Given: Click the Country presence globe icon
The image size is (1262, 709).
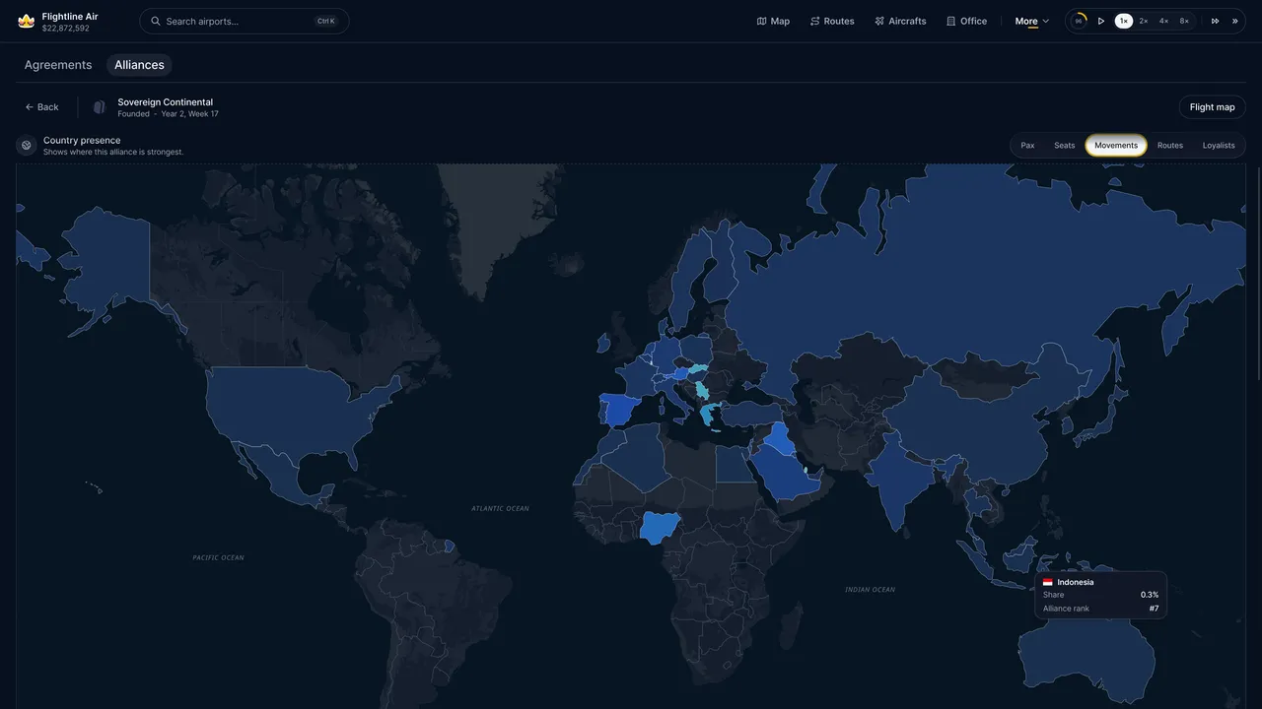Looking at the screenshot, I should tap(27, 146).
